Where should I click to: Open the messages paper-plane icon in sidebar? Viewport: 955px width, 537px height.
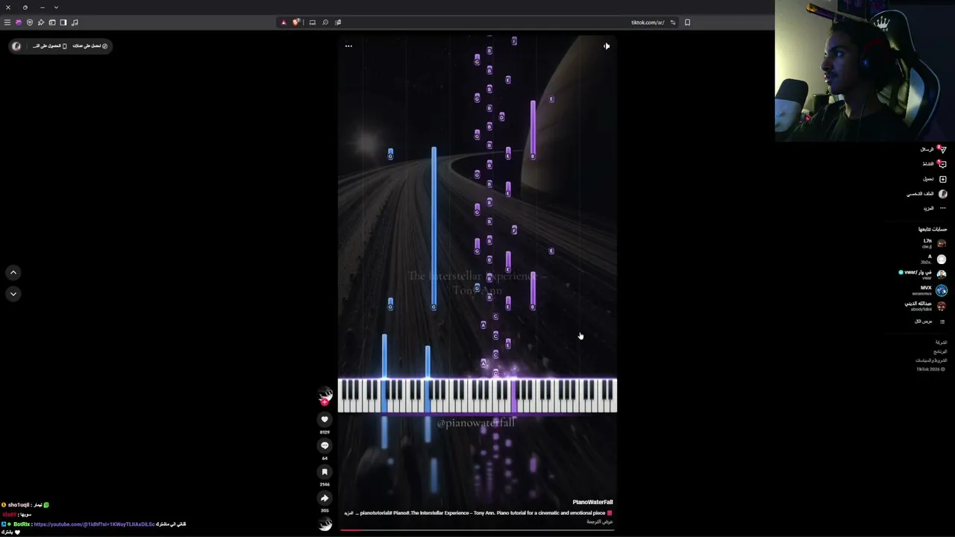click(942, 149)
